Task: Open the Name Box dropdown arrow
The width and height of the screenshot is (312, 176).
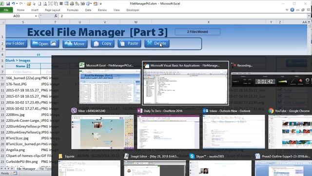Action: coord(36,16)
